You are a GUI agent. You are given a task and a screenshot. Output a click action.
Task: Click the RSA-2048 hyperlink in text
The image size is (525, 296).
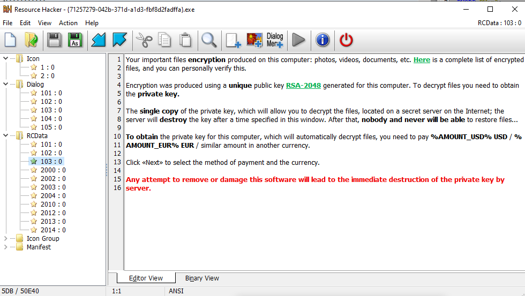point(304,85)
